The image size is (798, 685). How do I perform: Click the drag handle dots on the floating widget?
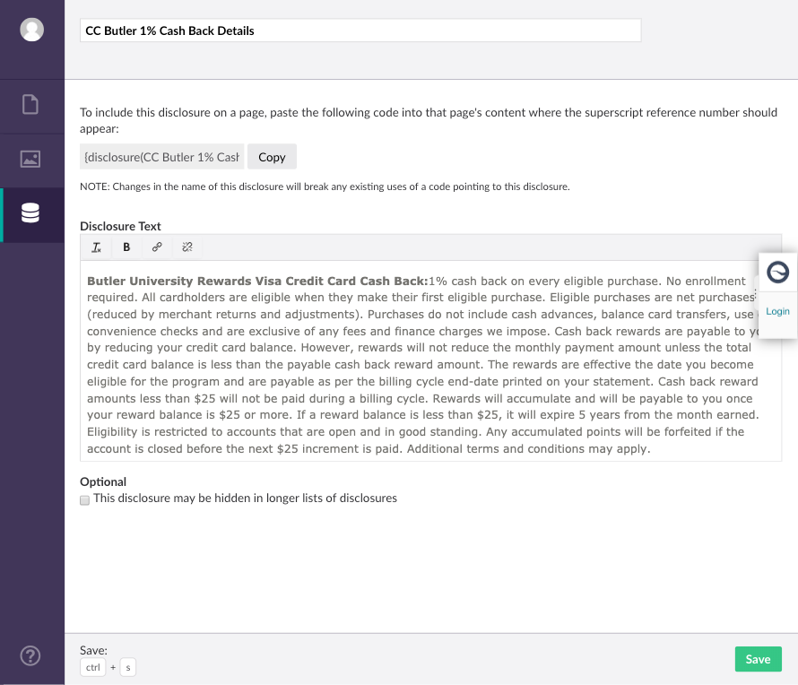[x=756, y=293]
